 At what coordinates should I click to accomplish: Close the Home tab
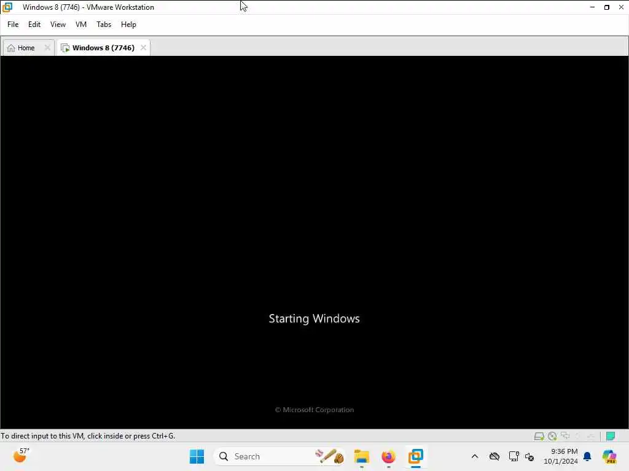47,48
